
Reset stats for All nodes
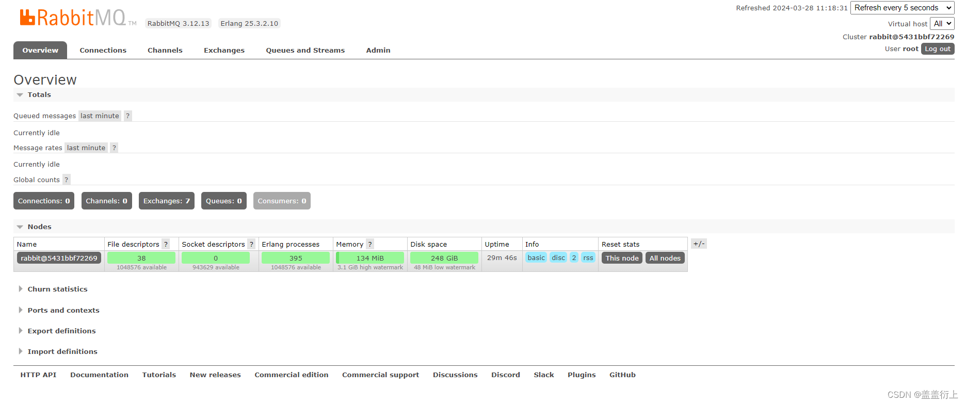click(665, 258)
